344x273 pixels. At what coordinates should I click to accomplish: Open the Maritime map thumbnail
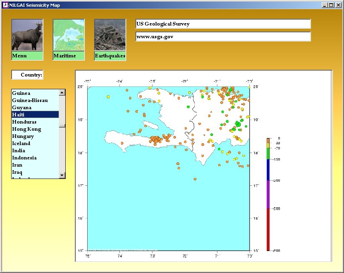coord(68,35)
